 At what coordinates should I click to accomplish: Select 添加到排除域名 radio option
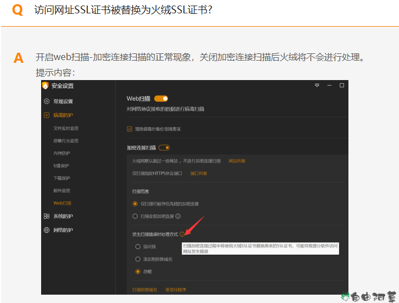click(x=138, y=259)
